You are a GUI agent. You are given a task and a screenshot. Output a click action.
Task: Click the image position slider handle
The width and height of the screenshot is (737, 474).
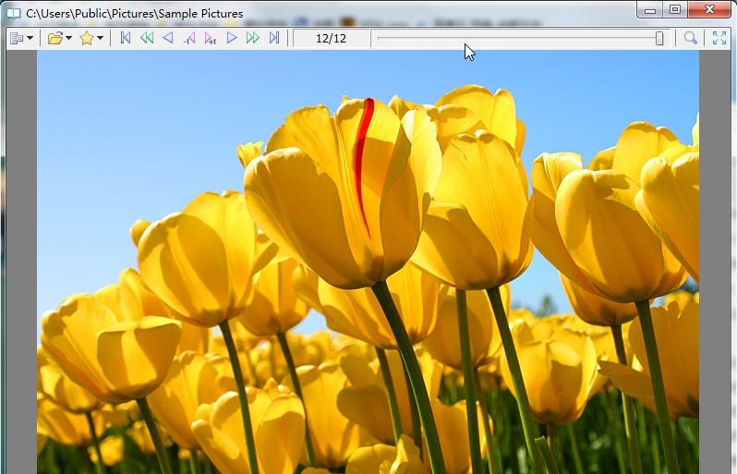point(659,38)
